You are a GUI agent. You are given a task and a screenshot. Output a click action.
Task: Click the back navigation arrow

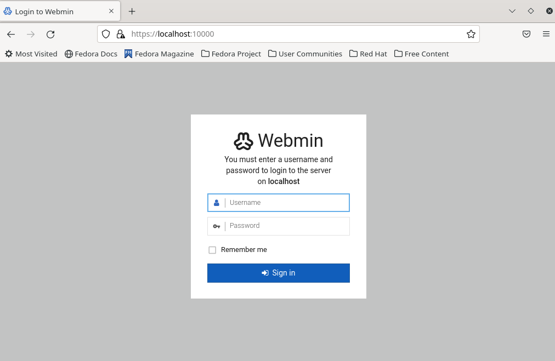[x=11, y=34]
